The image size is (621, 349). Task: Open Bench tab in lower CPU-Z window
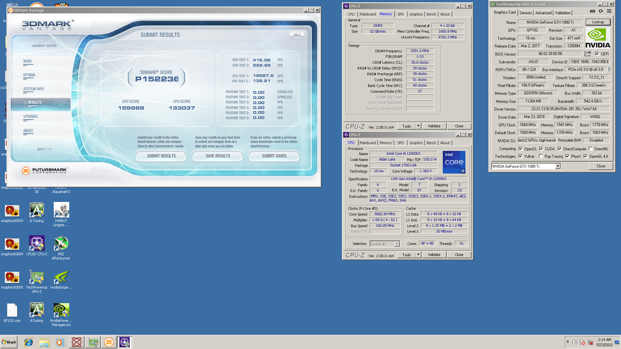[431, 143]
